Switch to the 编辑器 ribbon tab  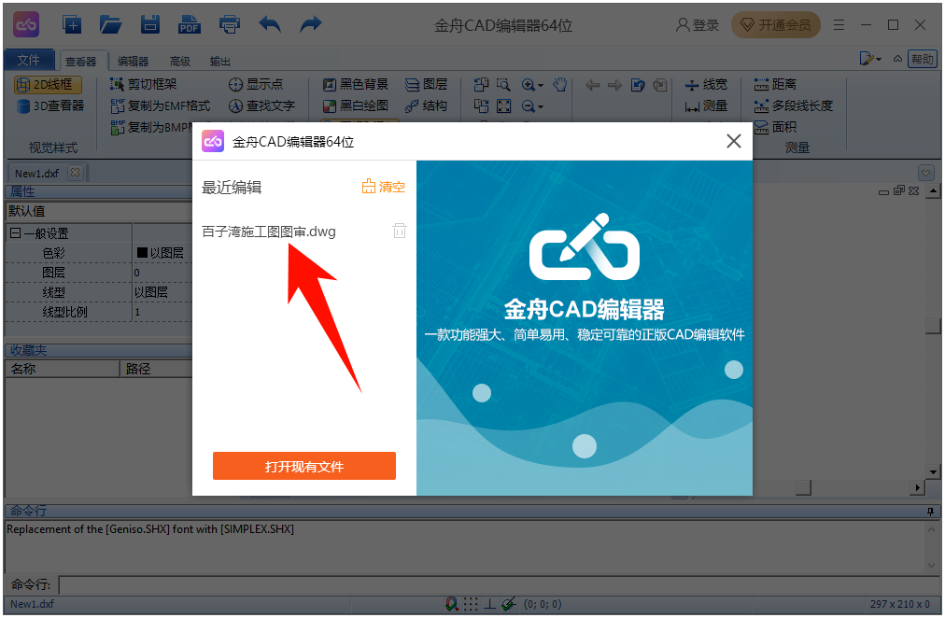(133, 62)
